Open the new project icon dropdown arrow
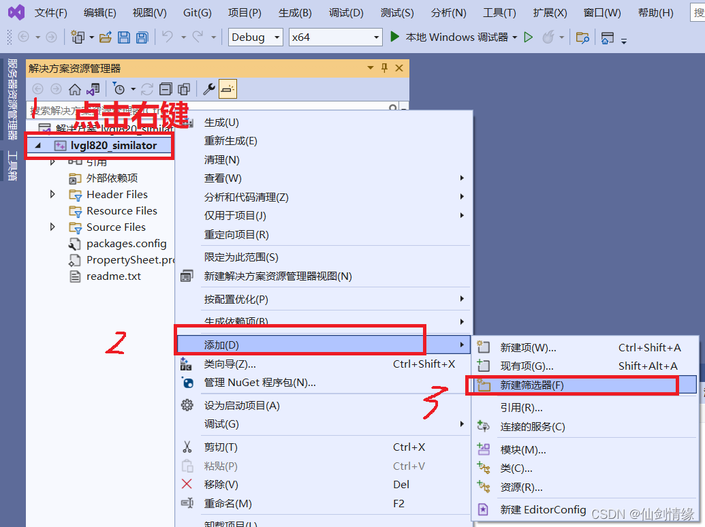705x527 pixels. pyautogui.click(x=91, y=37)
